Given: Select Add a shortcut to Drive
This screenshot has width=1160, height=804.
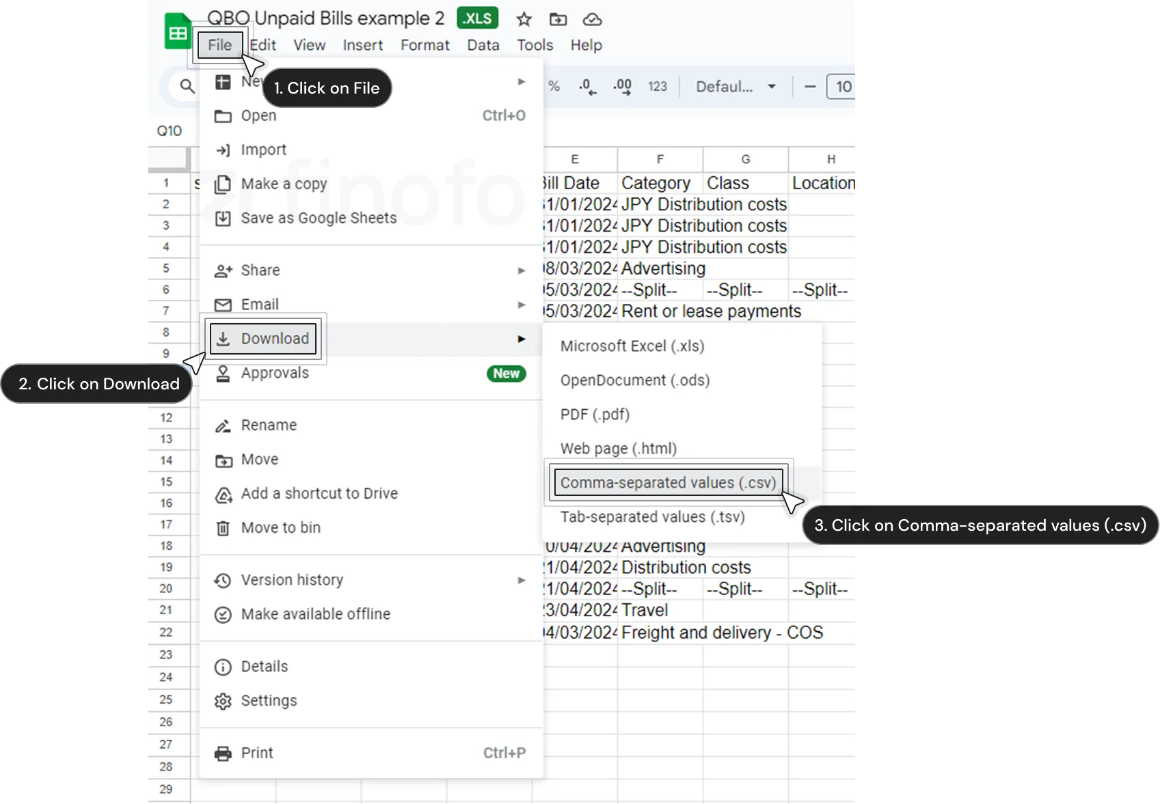Looking at the screenshot, I should point(371,493).
